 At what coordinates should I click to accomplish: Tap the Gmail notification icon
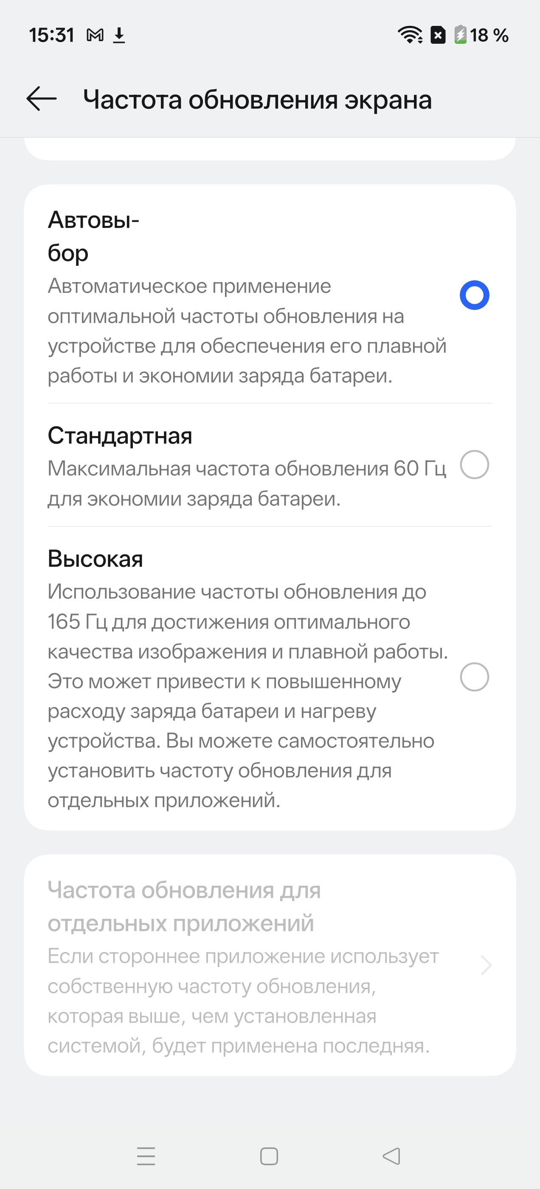[95, 35]
